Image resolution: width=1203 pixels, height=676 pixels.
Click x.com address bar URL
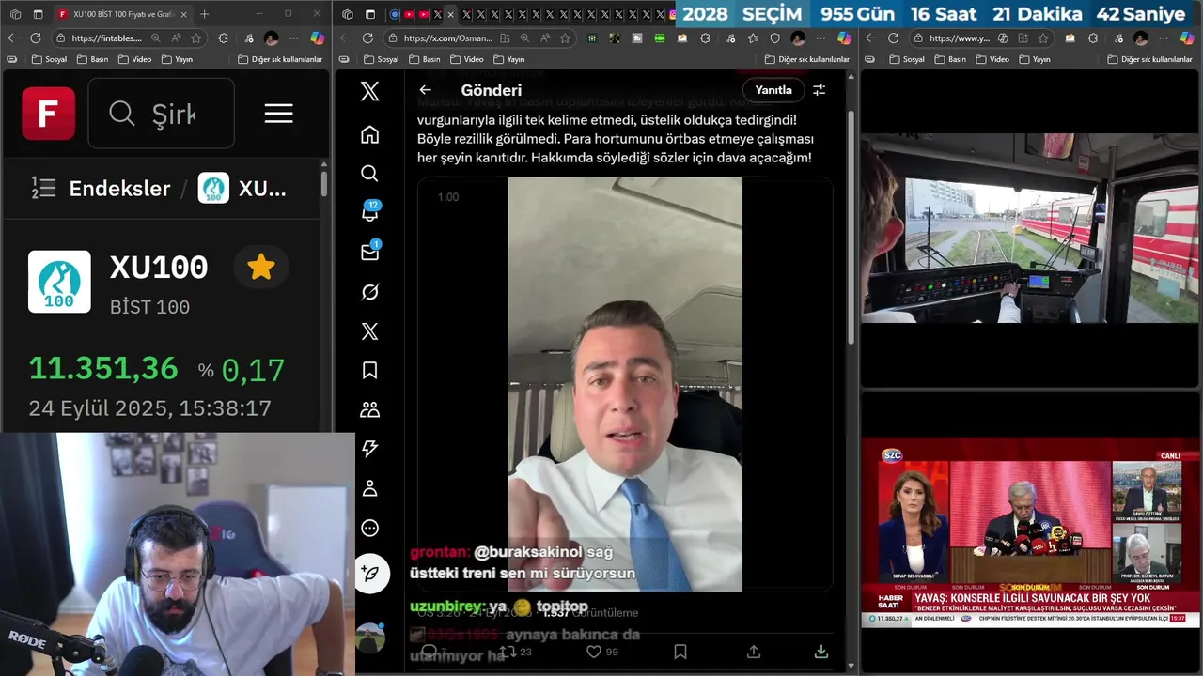(447, 38)
